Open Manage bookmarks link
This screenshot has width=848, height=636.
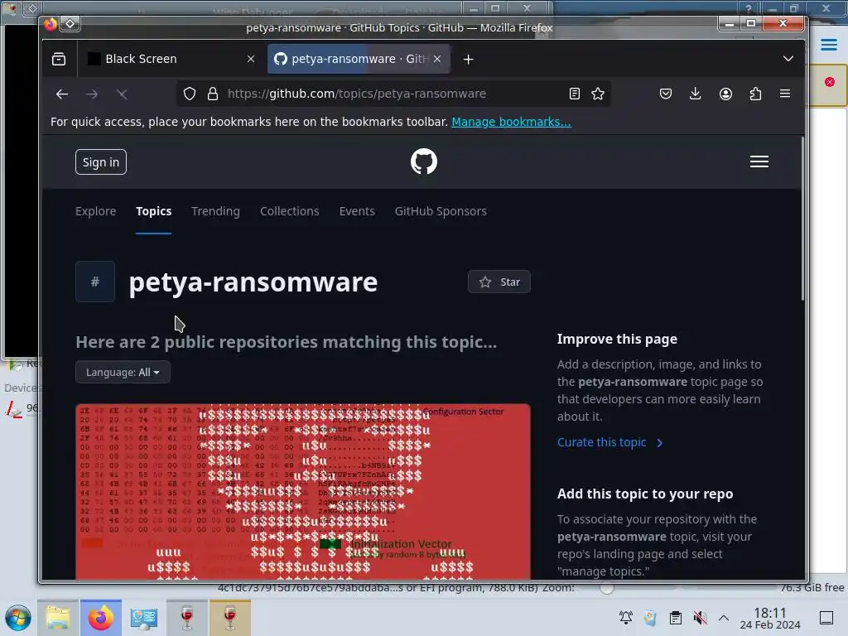tap(511, 122)
